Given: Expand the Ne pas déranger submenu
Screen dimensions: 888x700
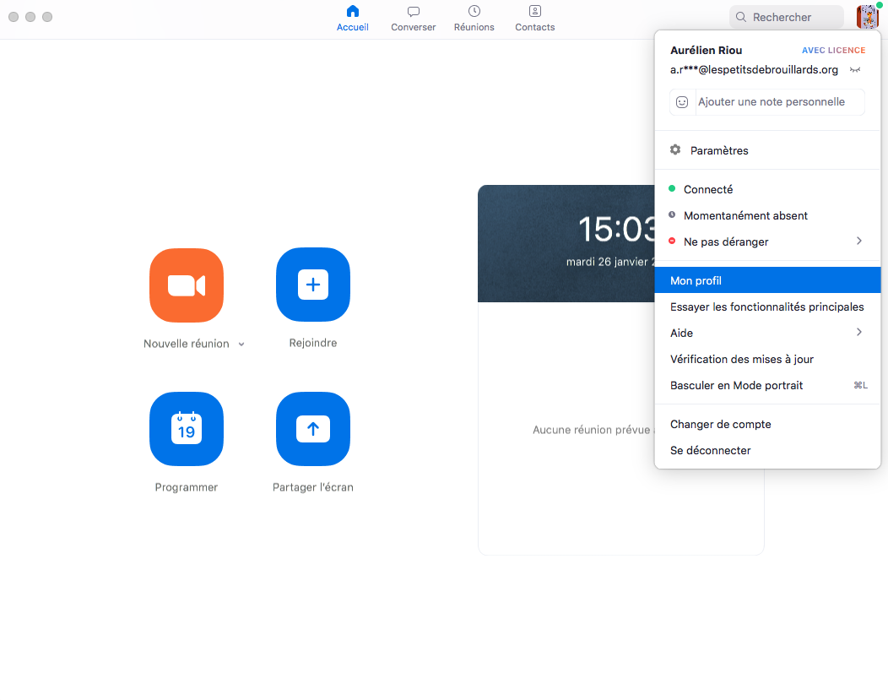Looking at the screenshot, I should [858, 241].
